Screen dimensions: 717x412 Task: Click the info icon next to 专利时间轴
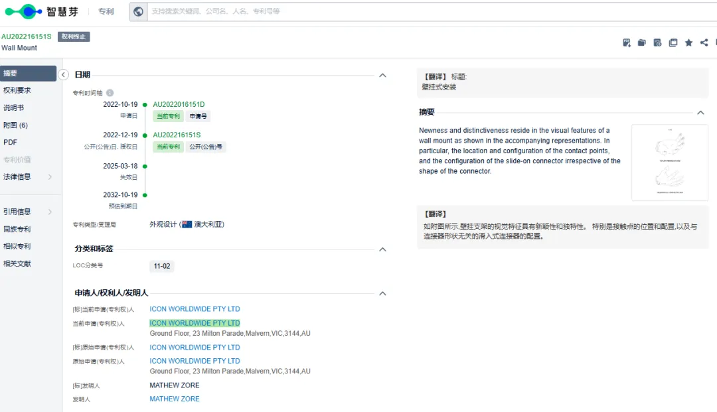click(x=110, y=93)
